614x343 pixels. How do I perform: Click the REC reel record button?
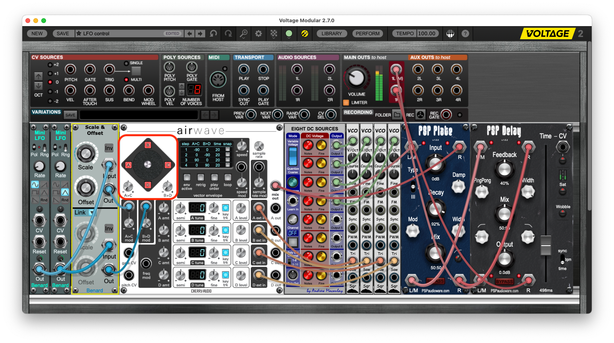tap(421, 115)
